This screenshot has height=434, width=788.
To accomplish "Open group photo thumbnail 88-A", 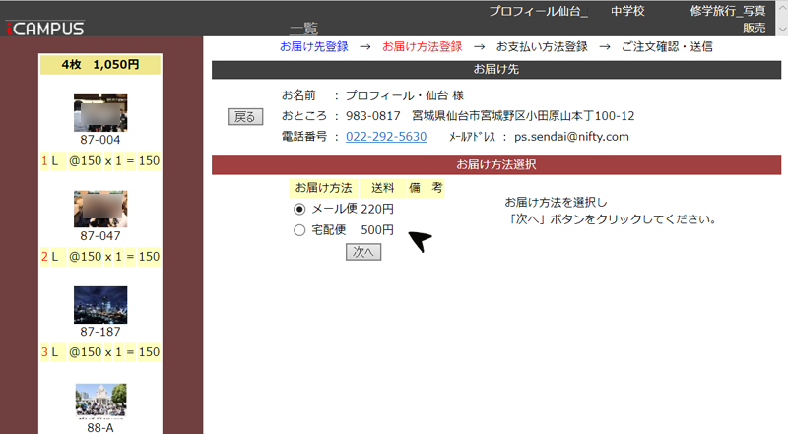I will 99,401.
